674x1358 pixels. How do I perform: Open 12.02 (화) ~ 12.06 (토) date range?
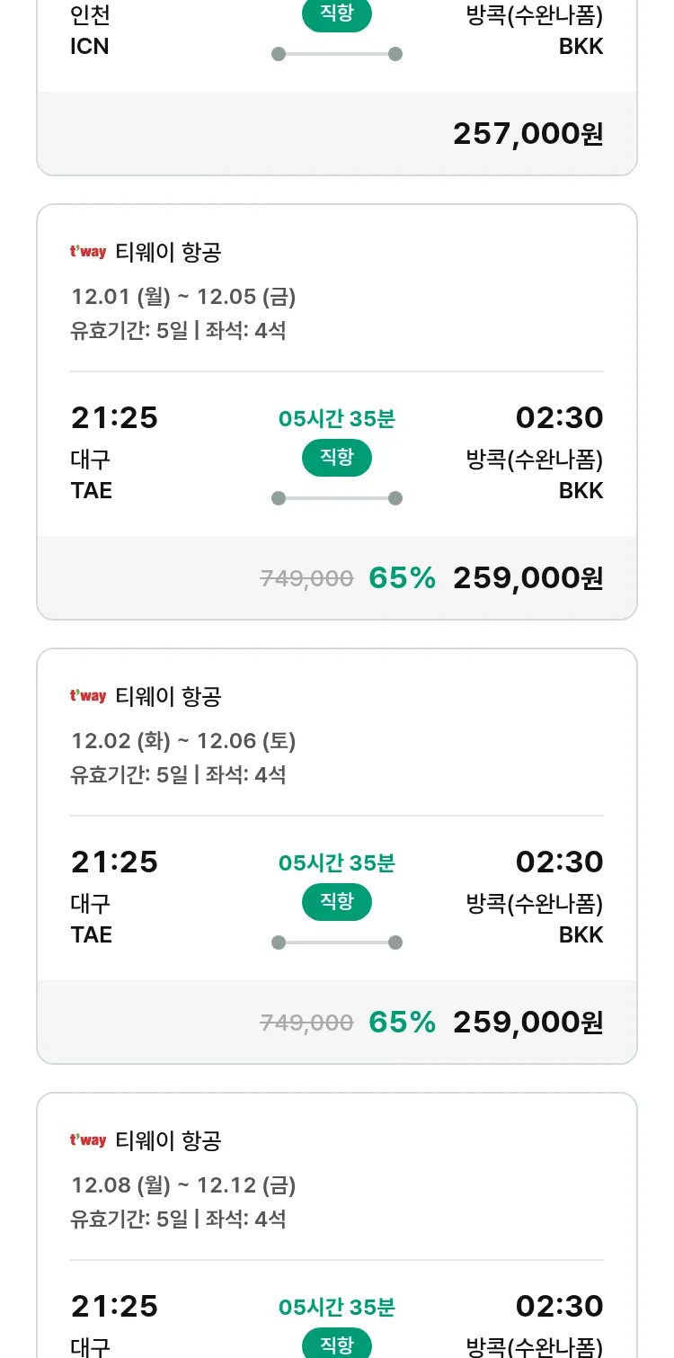[183, 741]
